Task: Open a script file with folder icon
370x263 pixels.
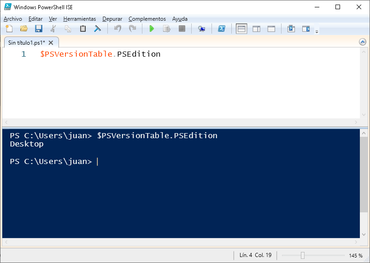Action: point(24,29)
